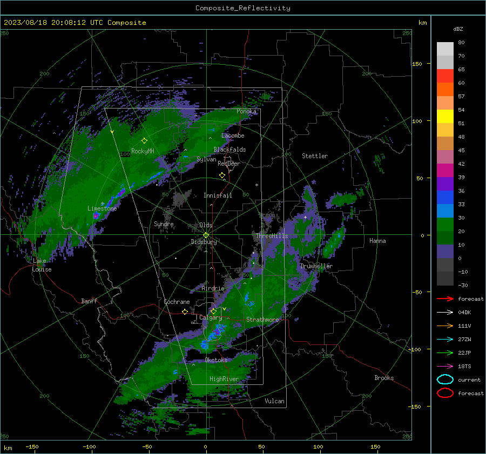The width and height of the screenshot is (486, 454).
Task: Click the Stettler label
Action: (x=315, y=156)
